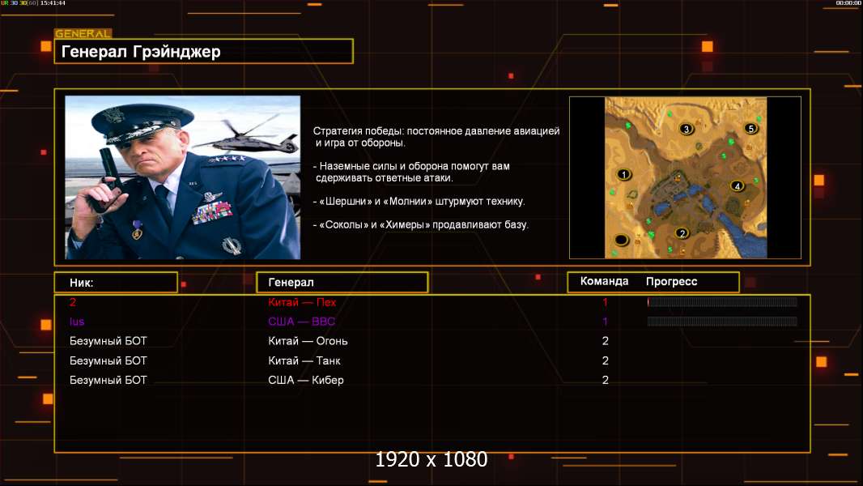Select the purple "США — ВВС" entry

tap(301, 322)
